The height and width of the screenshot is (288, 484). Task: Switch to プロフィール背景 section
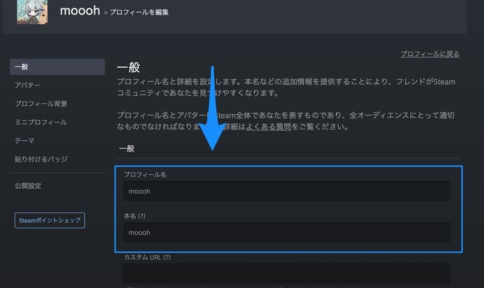41,103
